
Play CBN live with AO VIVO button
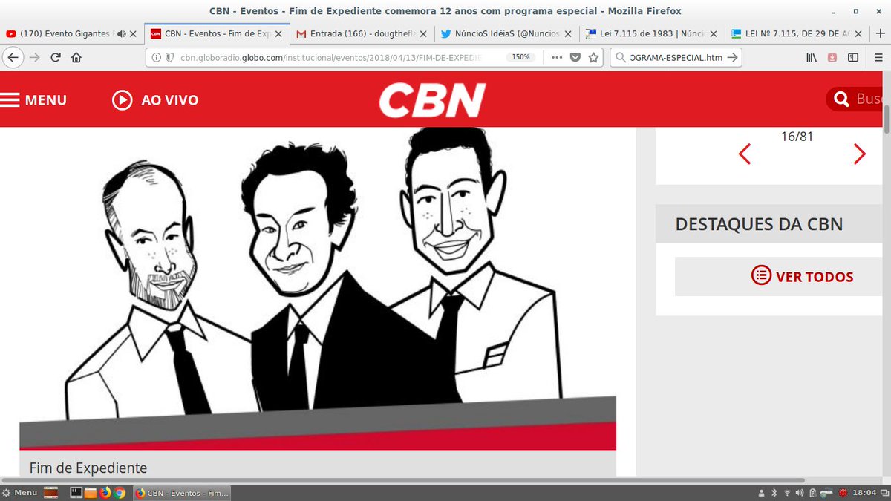coord(155,100)
